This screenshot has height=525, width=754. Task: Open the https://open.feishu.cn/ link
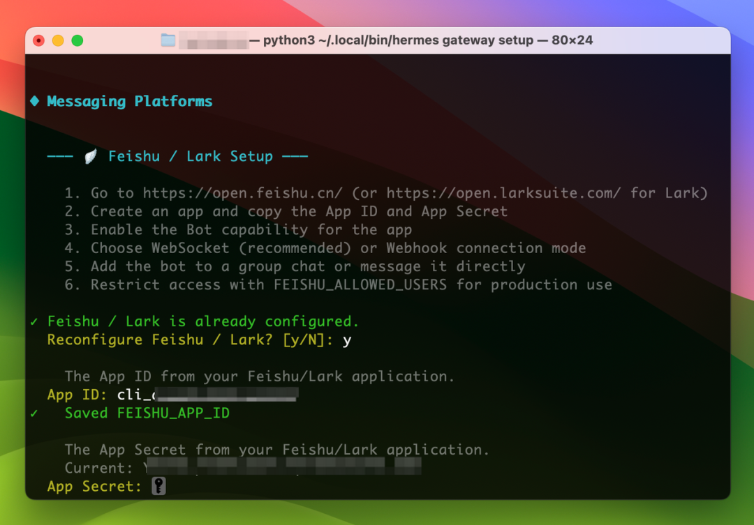point(242,193)
